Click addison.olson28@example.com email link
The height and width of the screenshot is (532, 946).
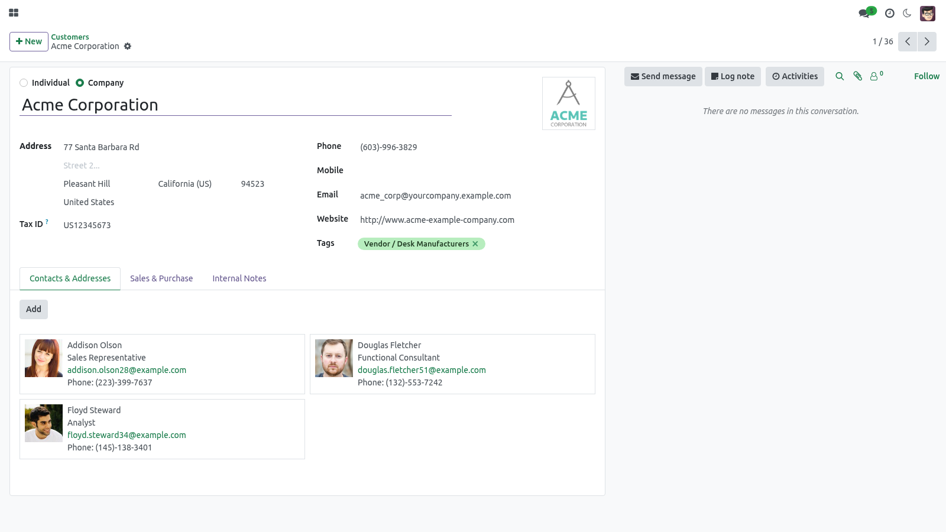[127, 370]
